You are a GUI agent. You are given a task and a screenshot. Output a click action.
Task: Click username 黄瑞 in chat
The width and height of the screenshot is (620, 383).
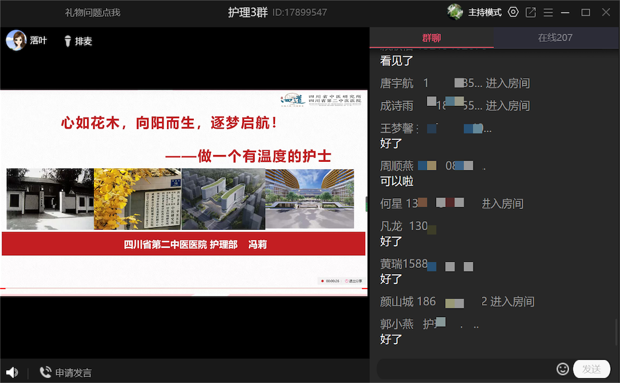[x=391, y=264]
